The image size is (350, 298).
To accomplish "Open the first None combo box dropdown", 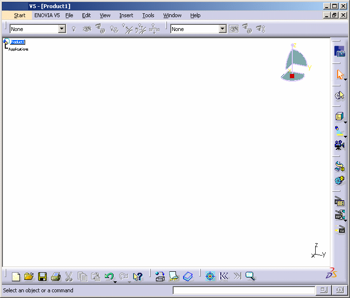I will click(62, 29).
